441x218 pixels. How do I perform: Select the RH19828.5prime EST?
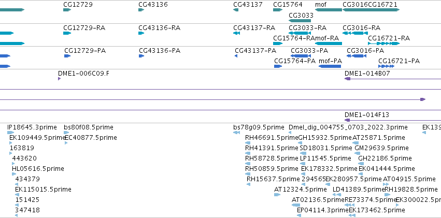[x=388, y=195]
